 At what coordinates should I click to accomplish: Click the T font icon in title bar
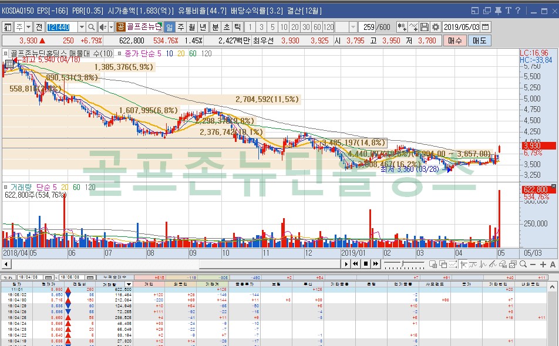pyautogui.click(x=508, y=11)
